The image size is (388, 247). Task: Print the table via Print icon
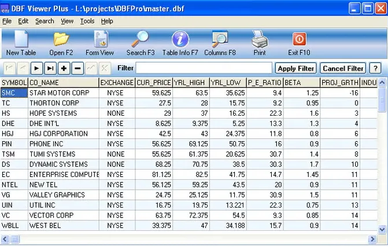click(x=260, y=43)
